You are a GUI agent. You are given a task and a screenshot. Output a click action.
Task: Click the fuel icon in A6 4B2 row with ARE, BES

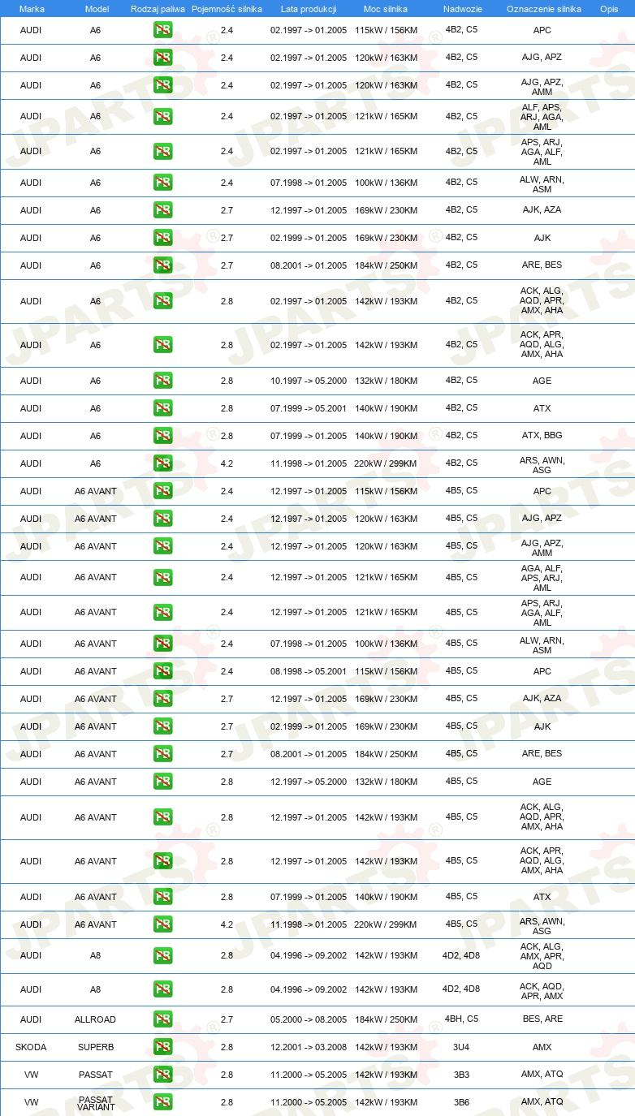click(x=163, y=265)
